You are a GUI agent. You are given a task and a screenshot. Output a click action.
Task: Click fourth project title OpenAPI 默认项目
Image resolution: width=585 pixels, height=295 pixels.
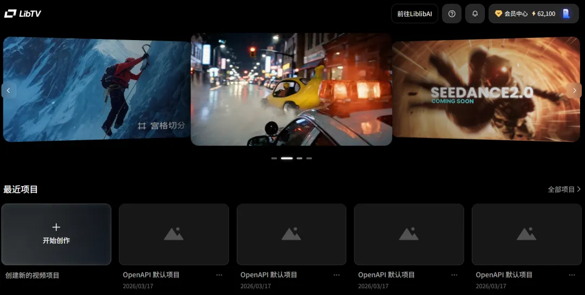[x=504, y=275]
